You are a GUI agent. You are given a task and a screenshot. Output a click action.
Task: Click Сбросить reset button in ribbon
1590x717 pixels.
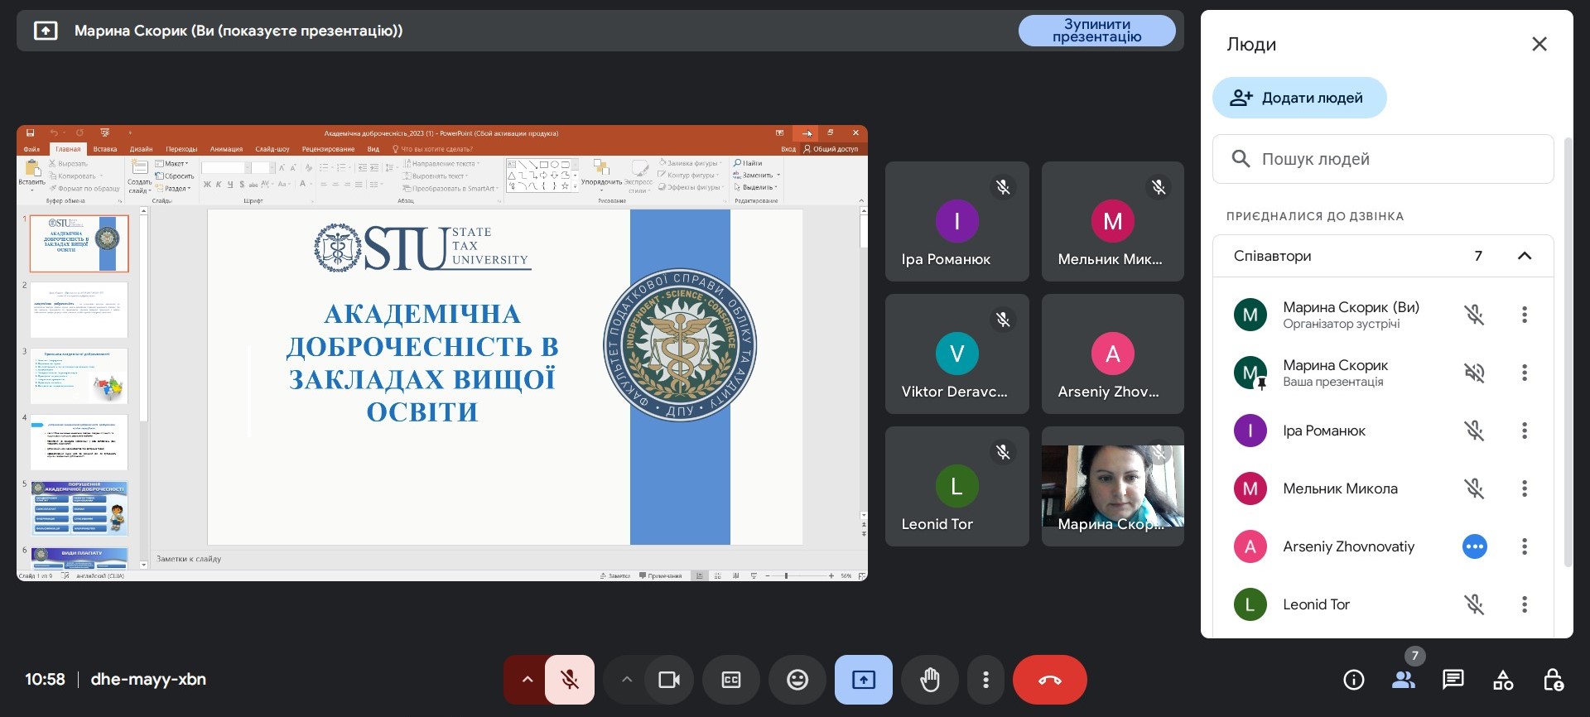click(175, 176)
